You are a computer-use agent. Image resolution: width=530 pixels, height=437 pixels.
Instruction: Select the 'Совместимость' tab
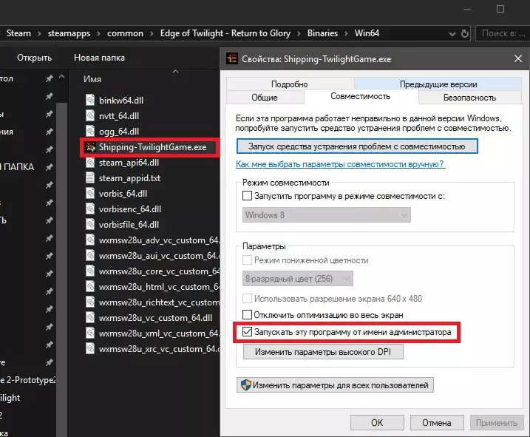point(361,96)
